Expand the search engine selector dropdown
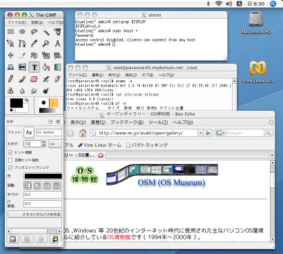 click(x=220, y=133)
